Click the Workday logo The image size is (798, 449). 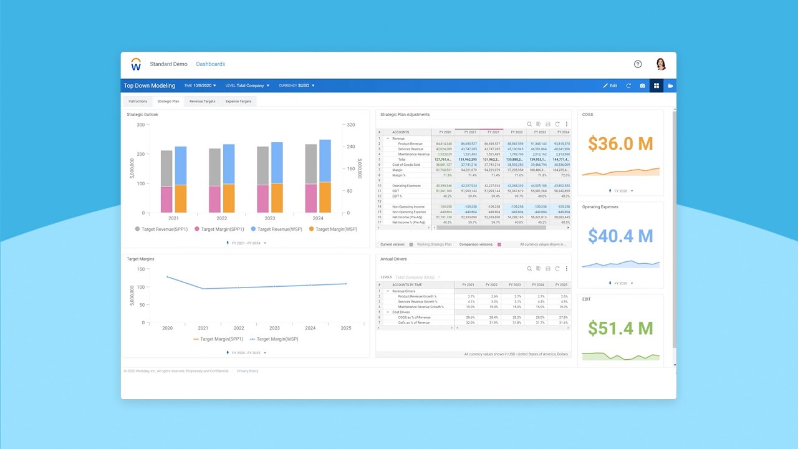pos(136,64)
